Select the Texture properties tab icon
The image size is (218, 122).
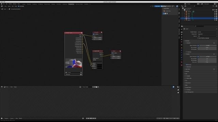[x=182, y=65]
